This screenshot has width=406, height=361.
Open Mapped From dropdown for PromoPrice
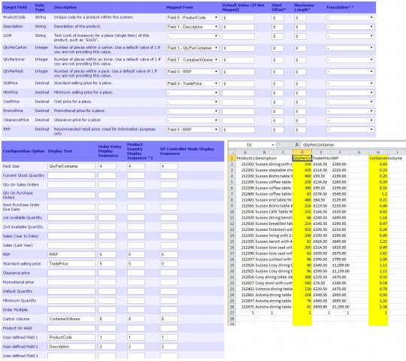(192, 111)
